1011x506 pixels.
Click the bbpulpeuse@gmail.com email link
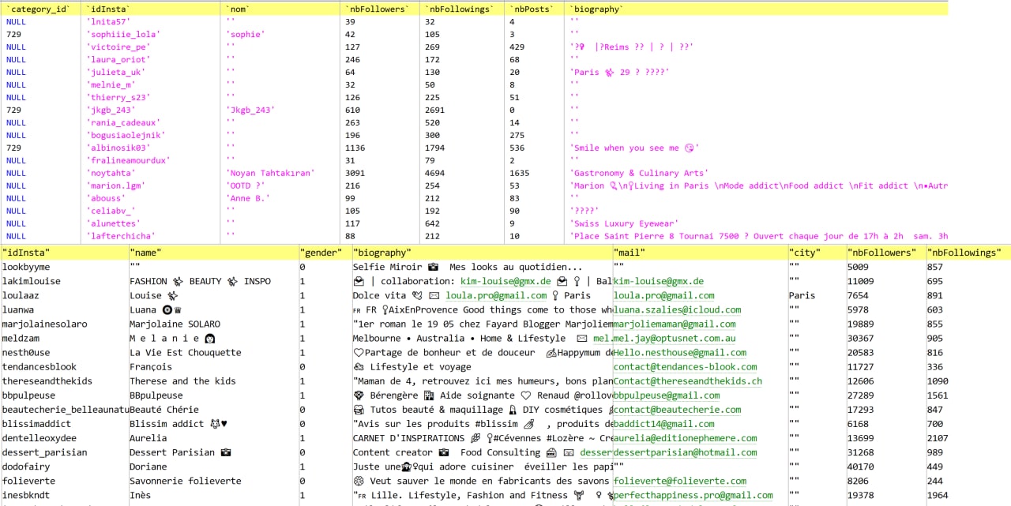(667, 395)
